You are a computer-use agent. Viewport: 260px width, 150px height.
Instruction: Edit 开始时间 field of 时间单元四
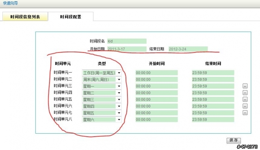pos(156,93)
